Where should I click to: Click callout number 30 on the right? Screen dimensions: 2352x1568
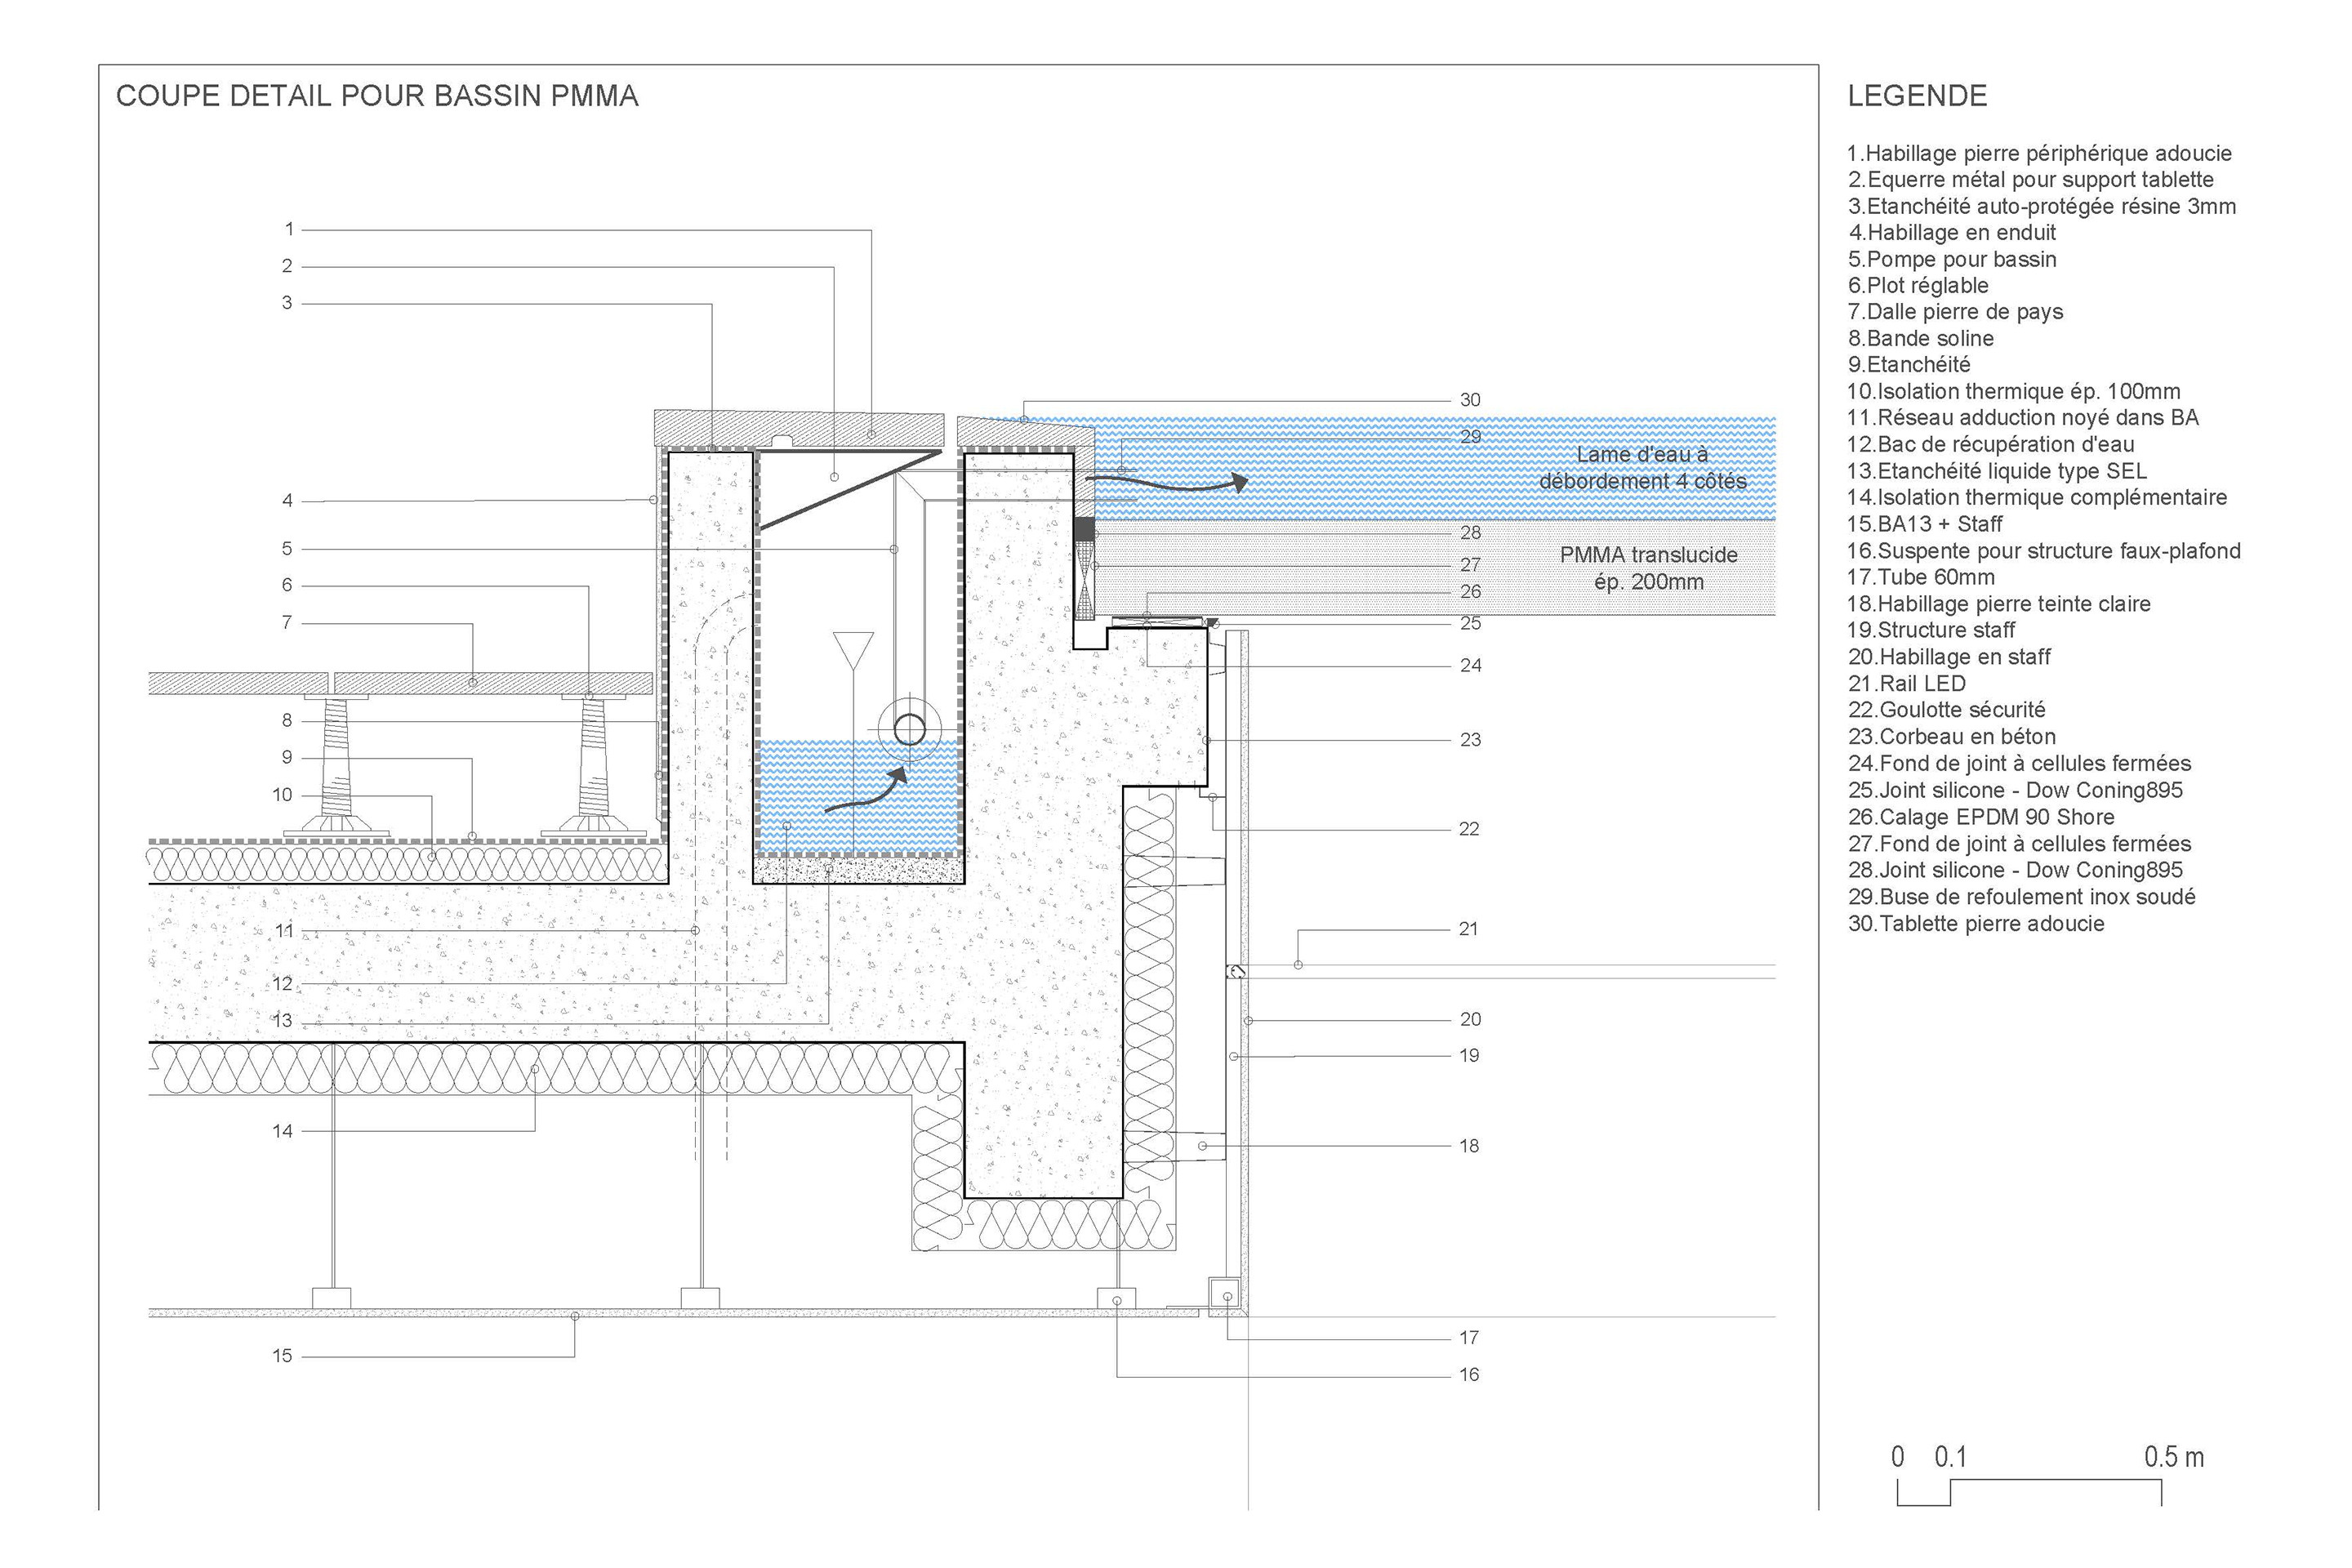point(1469,400)
